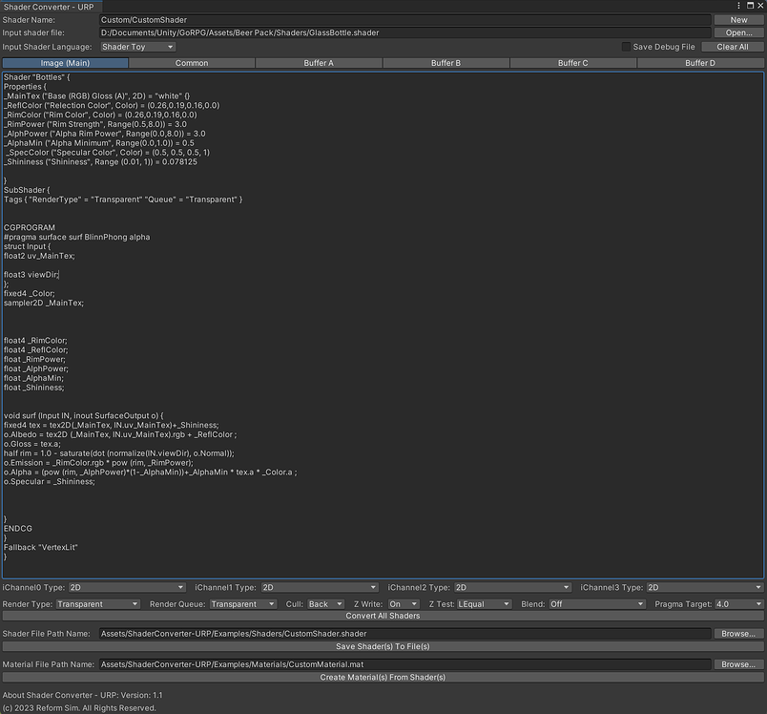Click the Shader Name input field

click(382, 19)
